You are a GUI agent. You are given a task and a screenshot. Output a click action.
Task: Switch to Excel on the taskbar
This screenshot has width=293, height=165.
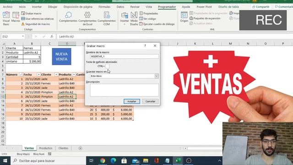(x=178, y=161)
